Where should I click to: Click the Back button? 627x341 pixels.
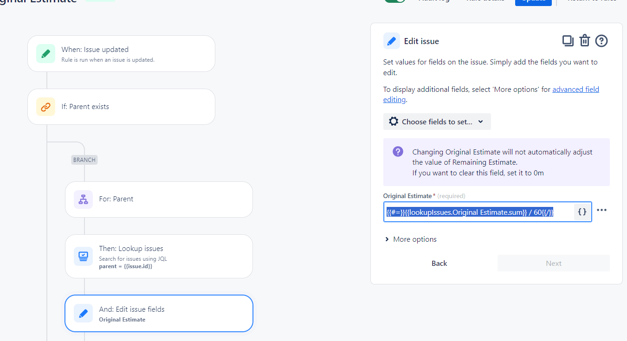[439, 263]
